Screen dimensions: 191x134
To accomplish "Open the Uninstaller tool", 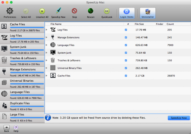I will tap(147, 13).
